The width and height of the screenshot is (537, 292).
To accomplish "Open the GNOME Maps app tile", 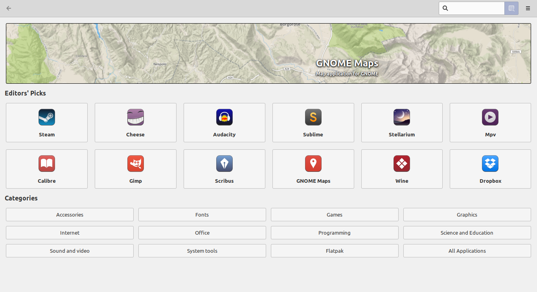I will pyautogui.click(x=313, y=169).
